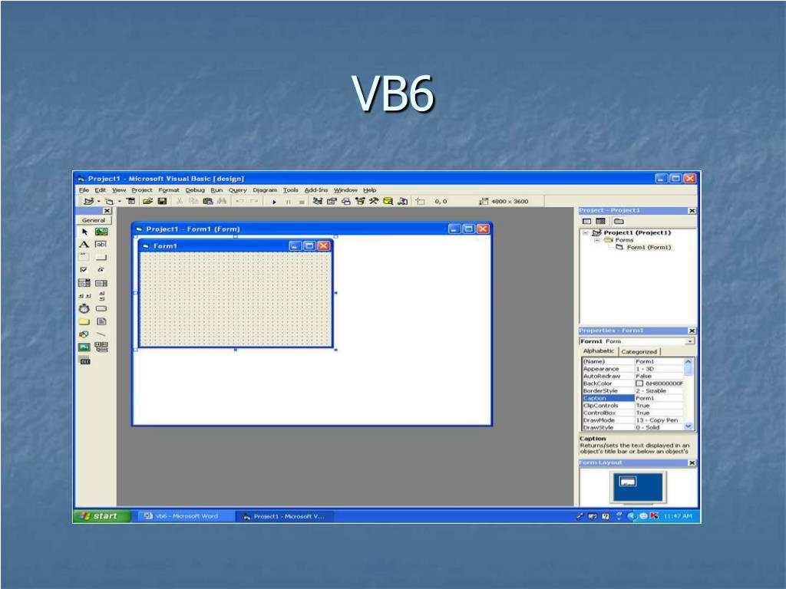
Task: Select the horizontal scroll bar control tool
Action: (84, 296)
